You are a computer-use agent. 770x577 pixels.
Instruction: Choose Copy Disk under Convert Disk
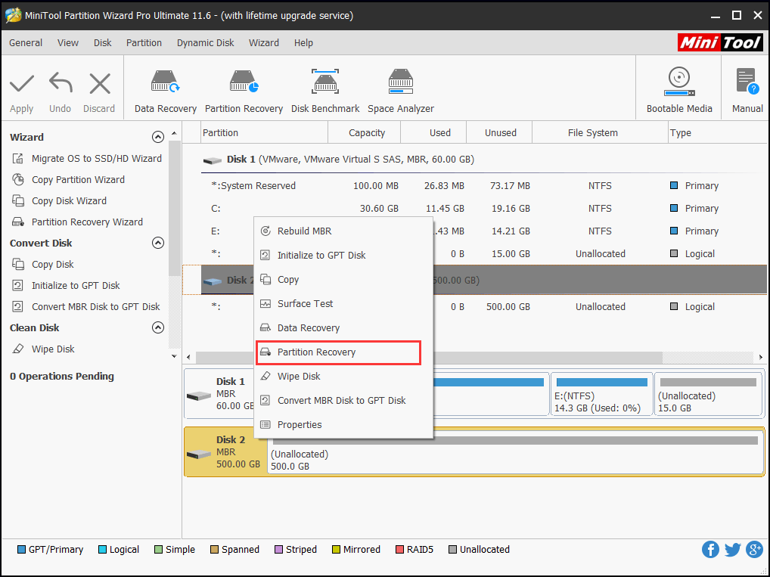[x=42, y=264]
